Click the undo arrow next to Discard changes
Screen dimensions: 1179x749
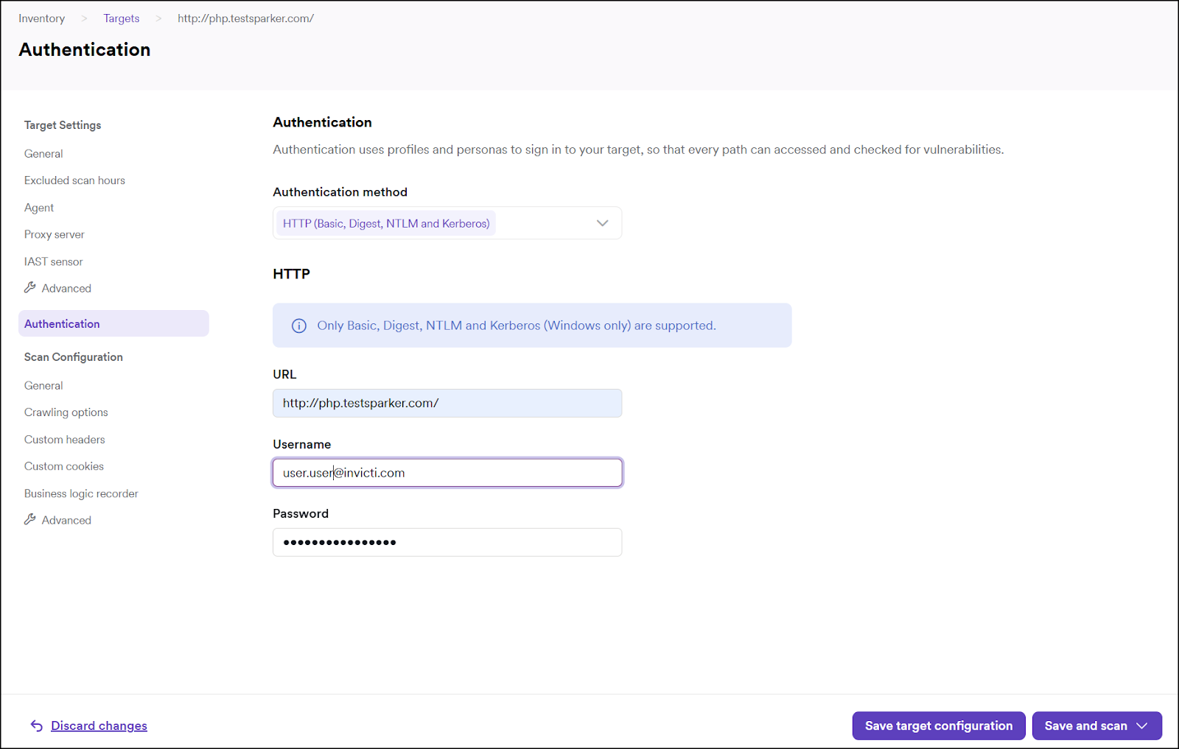click(36, 725)
